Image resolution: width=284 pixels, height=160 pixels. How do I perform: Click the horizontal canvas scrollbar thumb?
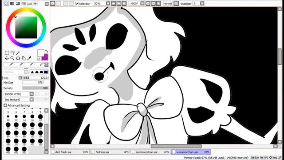tap(176, 146)
